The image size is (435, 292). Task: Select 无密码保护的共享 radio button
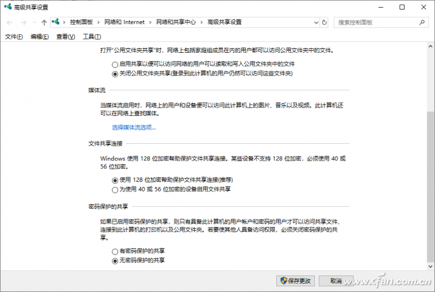[x=115, y=261]
